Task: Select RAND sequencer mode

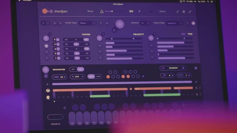Action: click(x=98, y=77)
